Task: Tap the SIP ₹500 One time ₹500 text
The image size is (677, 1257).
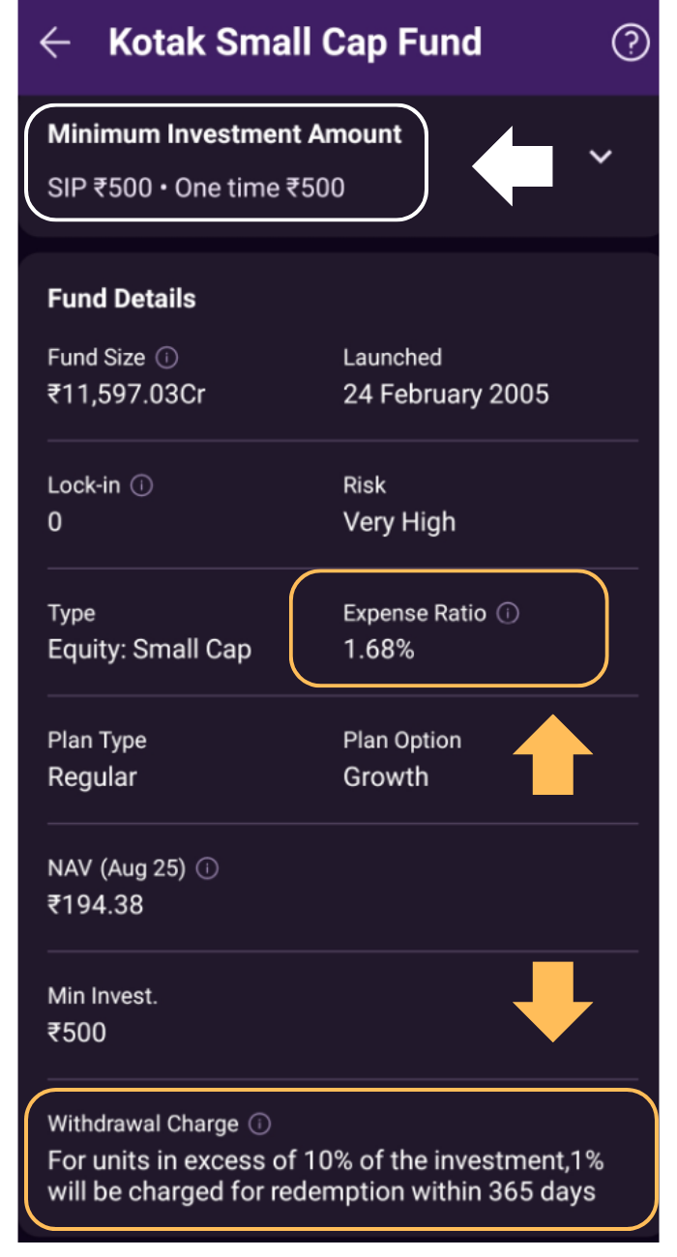Action: (196, 187)
